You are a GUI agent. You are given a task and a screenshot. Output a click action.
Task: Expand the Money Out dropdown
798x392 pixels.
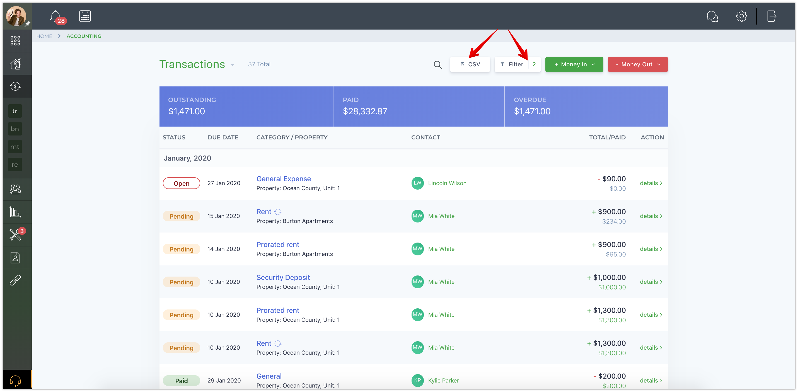click(x=637, y=64)
